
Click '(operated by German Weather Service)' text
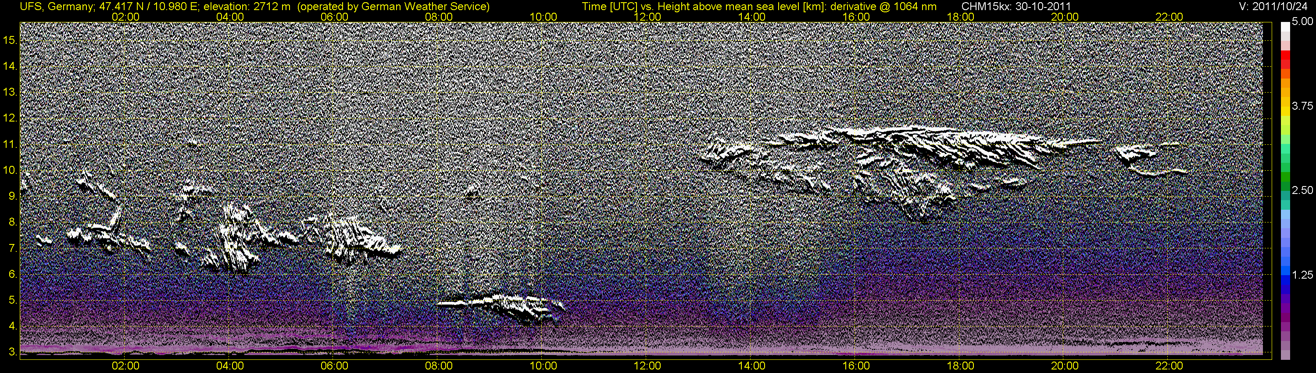click(393, 7)
